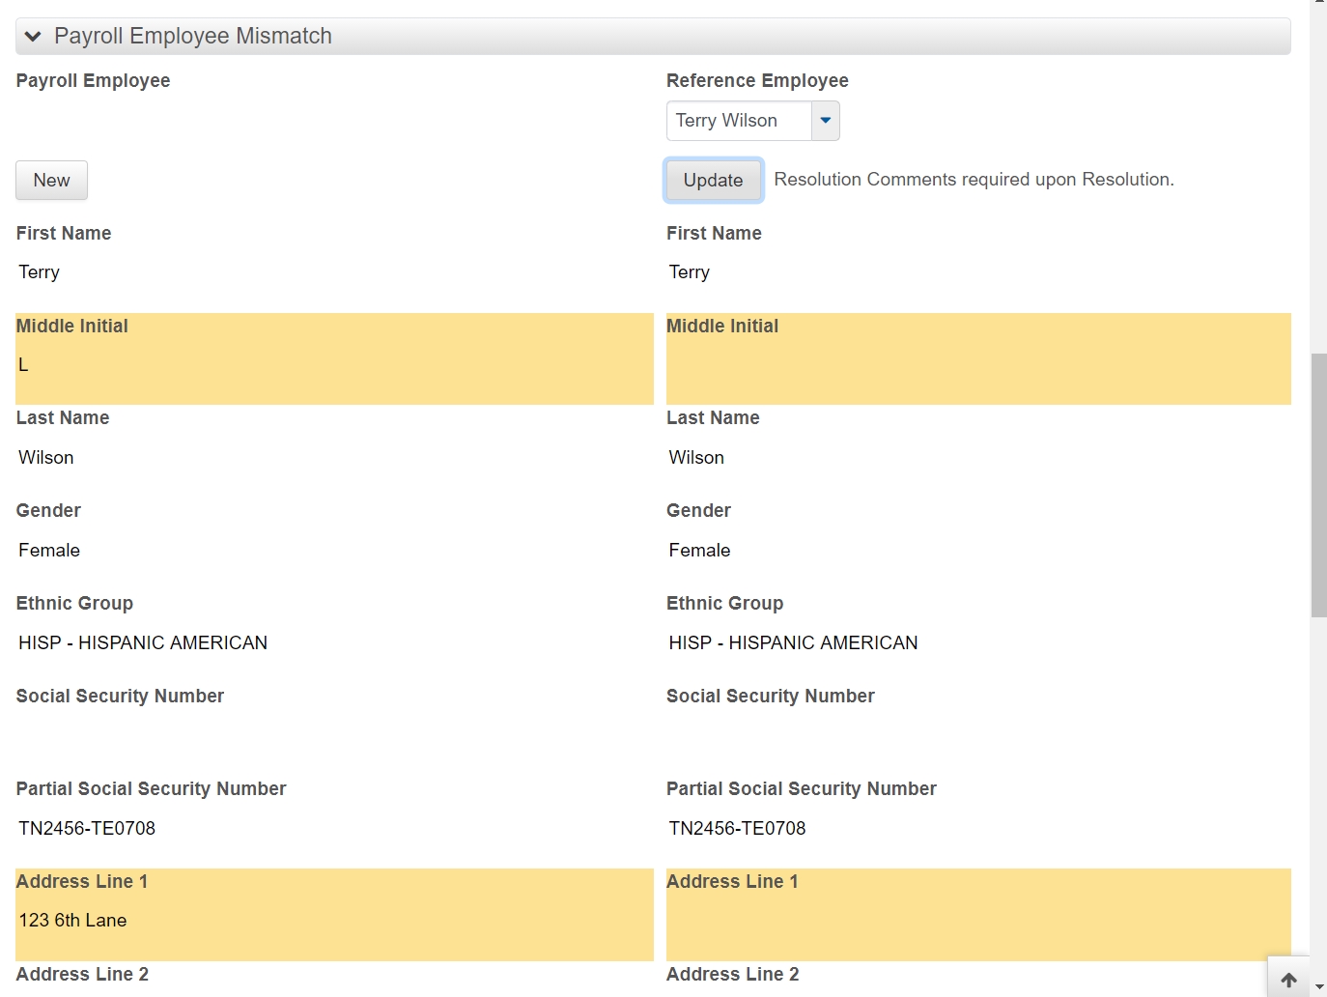The image size is (1327, 997).
Task: Click the scrollbar down arrow
Action: [x=1319, y=987]
